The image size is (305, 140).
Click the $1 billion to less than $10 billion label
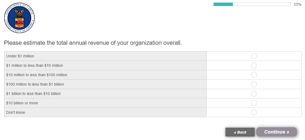tap(33, 94)
